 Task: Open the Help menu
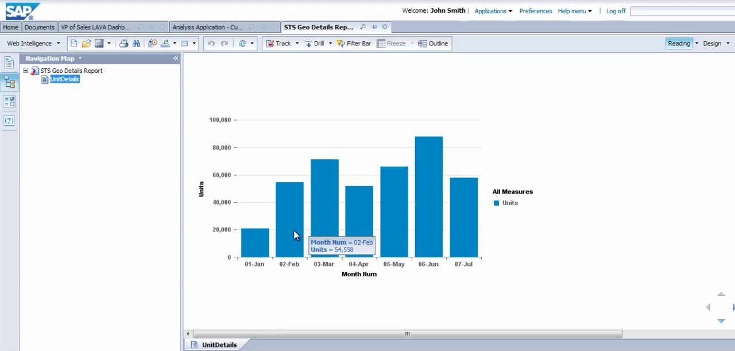pos(574,11)
